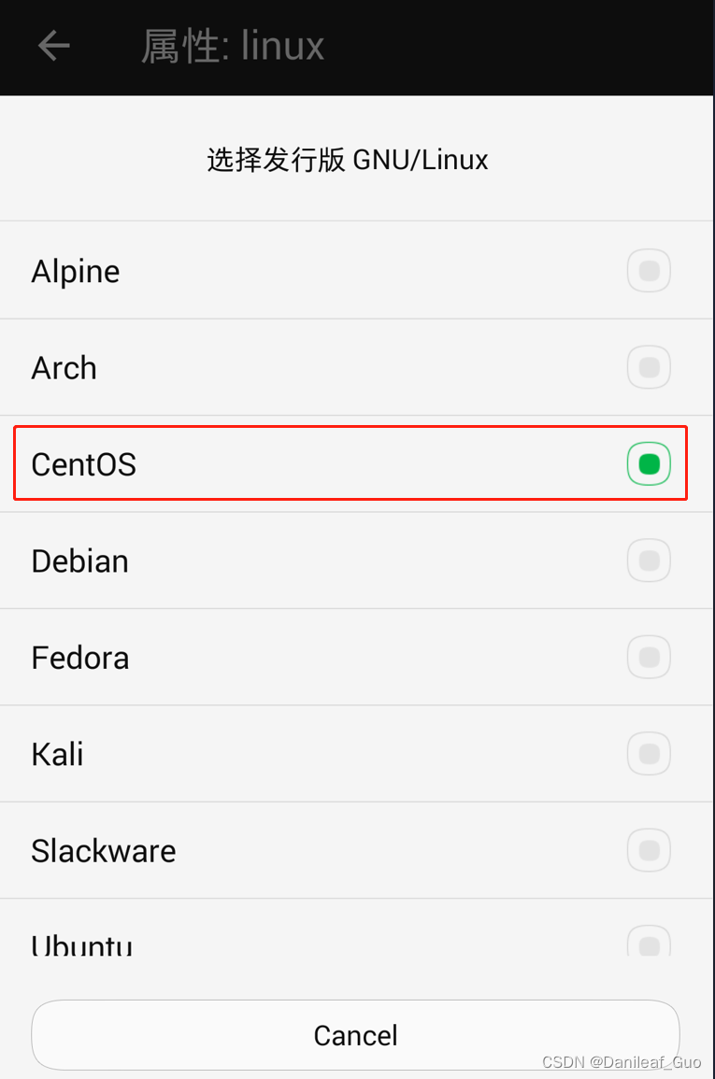This screenshot has width=715, height=1079.
Task: Enable the Alpine radio toggle
Action: (649, 271)
